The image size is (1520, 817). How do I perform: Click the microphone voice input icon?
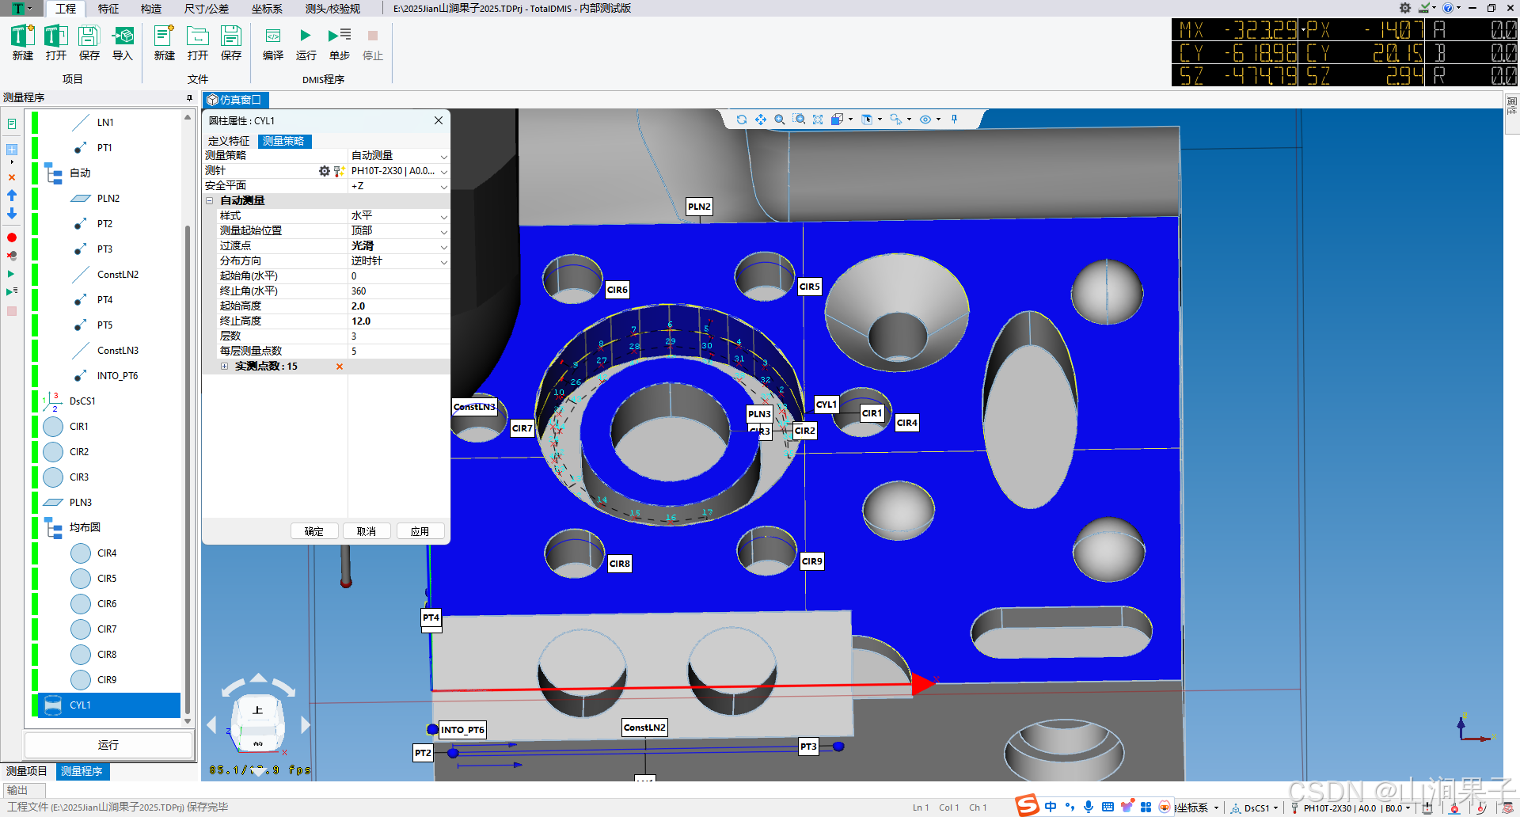coord(1089,807)
